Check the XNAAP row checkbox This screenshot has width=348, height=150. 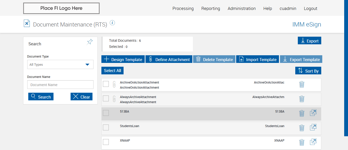(x=106, y=142)
